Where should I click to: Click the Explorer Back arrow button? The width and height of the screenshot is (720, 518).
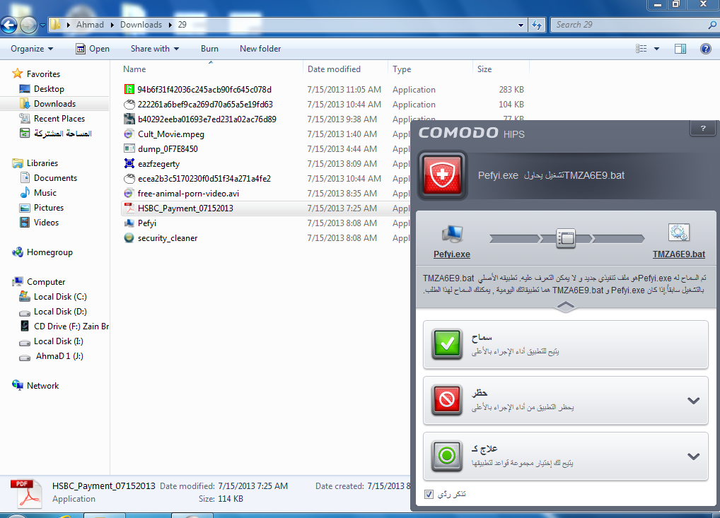point(9,25)
